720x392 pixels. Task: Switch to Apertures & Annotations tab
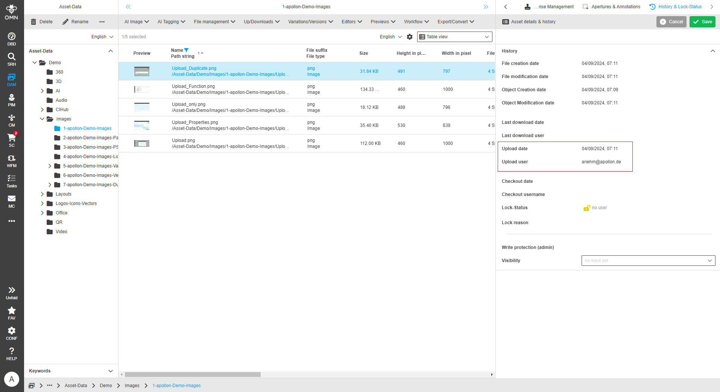tap(612, 7)
